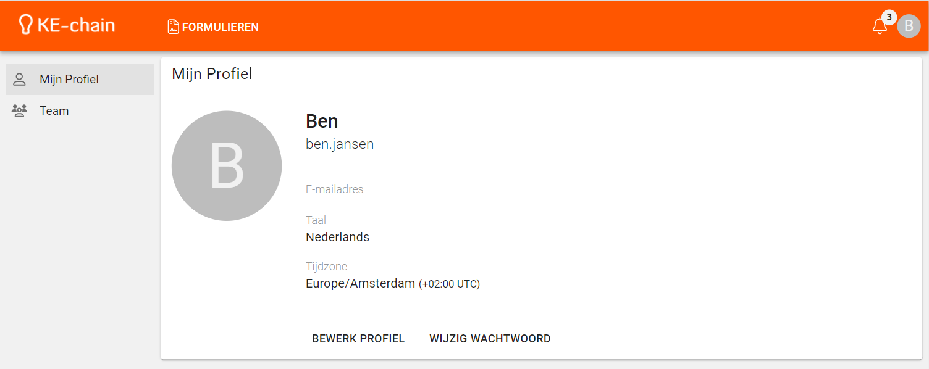Click the Europe/Amsterdam timezone value
This screenshot has height=369, width=929.
pyautogui.click(x=360, y=284)
